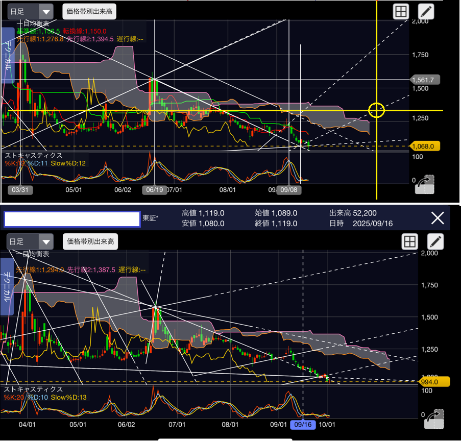The width and height of the screenshot is (461, 441).
Task: Close the bottom chart panel with X
Action: (x=438, y=218)
